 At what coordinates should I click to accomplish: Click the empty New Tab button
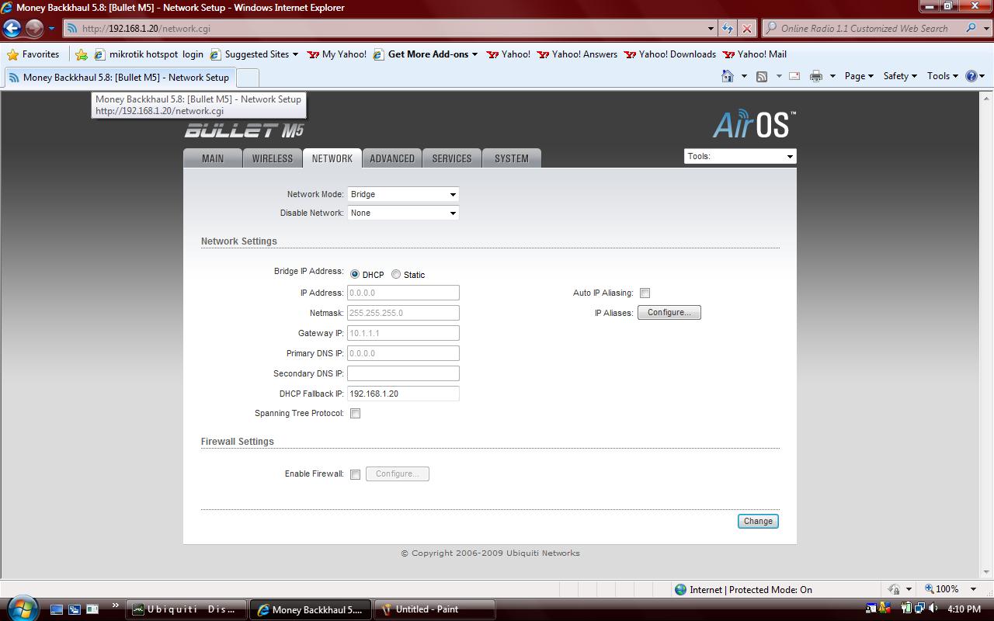click(247, 78)
